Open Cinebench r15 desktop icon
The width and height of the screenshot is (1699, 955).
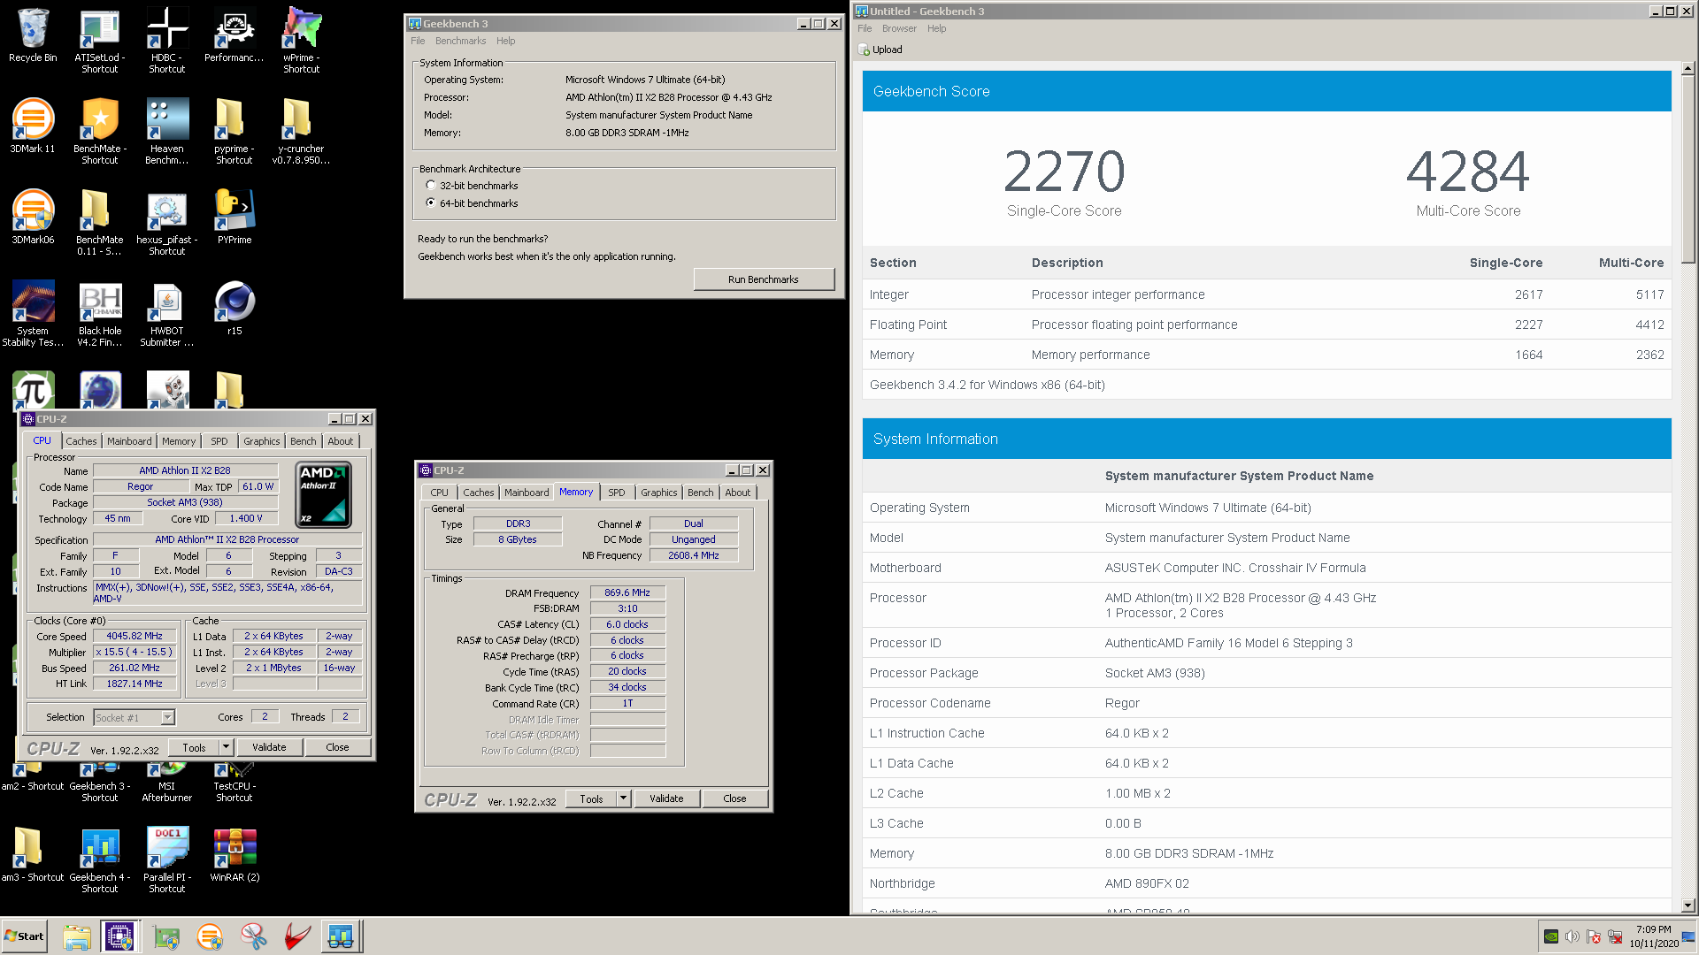(234, 309)
